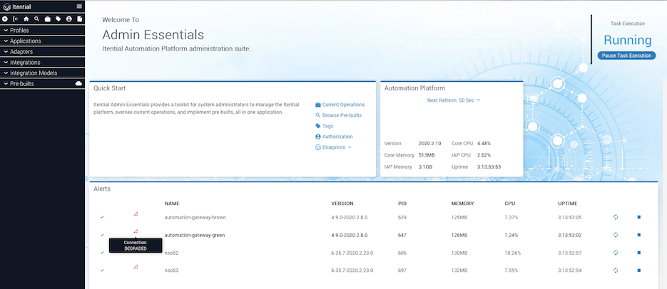Open the Blueprints dropdown arrow
667x289 pixels.
350,147
